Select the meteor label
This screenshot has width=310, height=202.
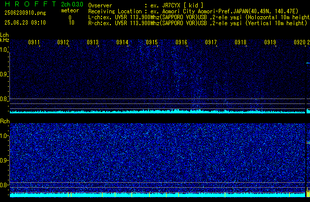[x=70, y=10]
